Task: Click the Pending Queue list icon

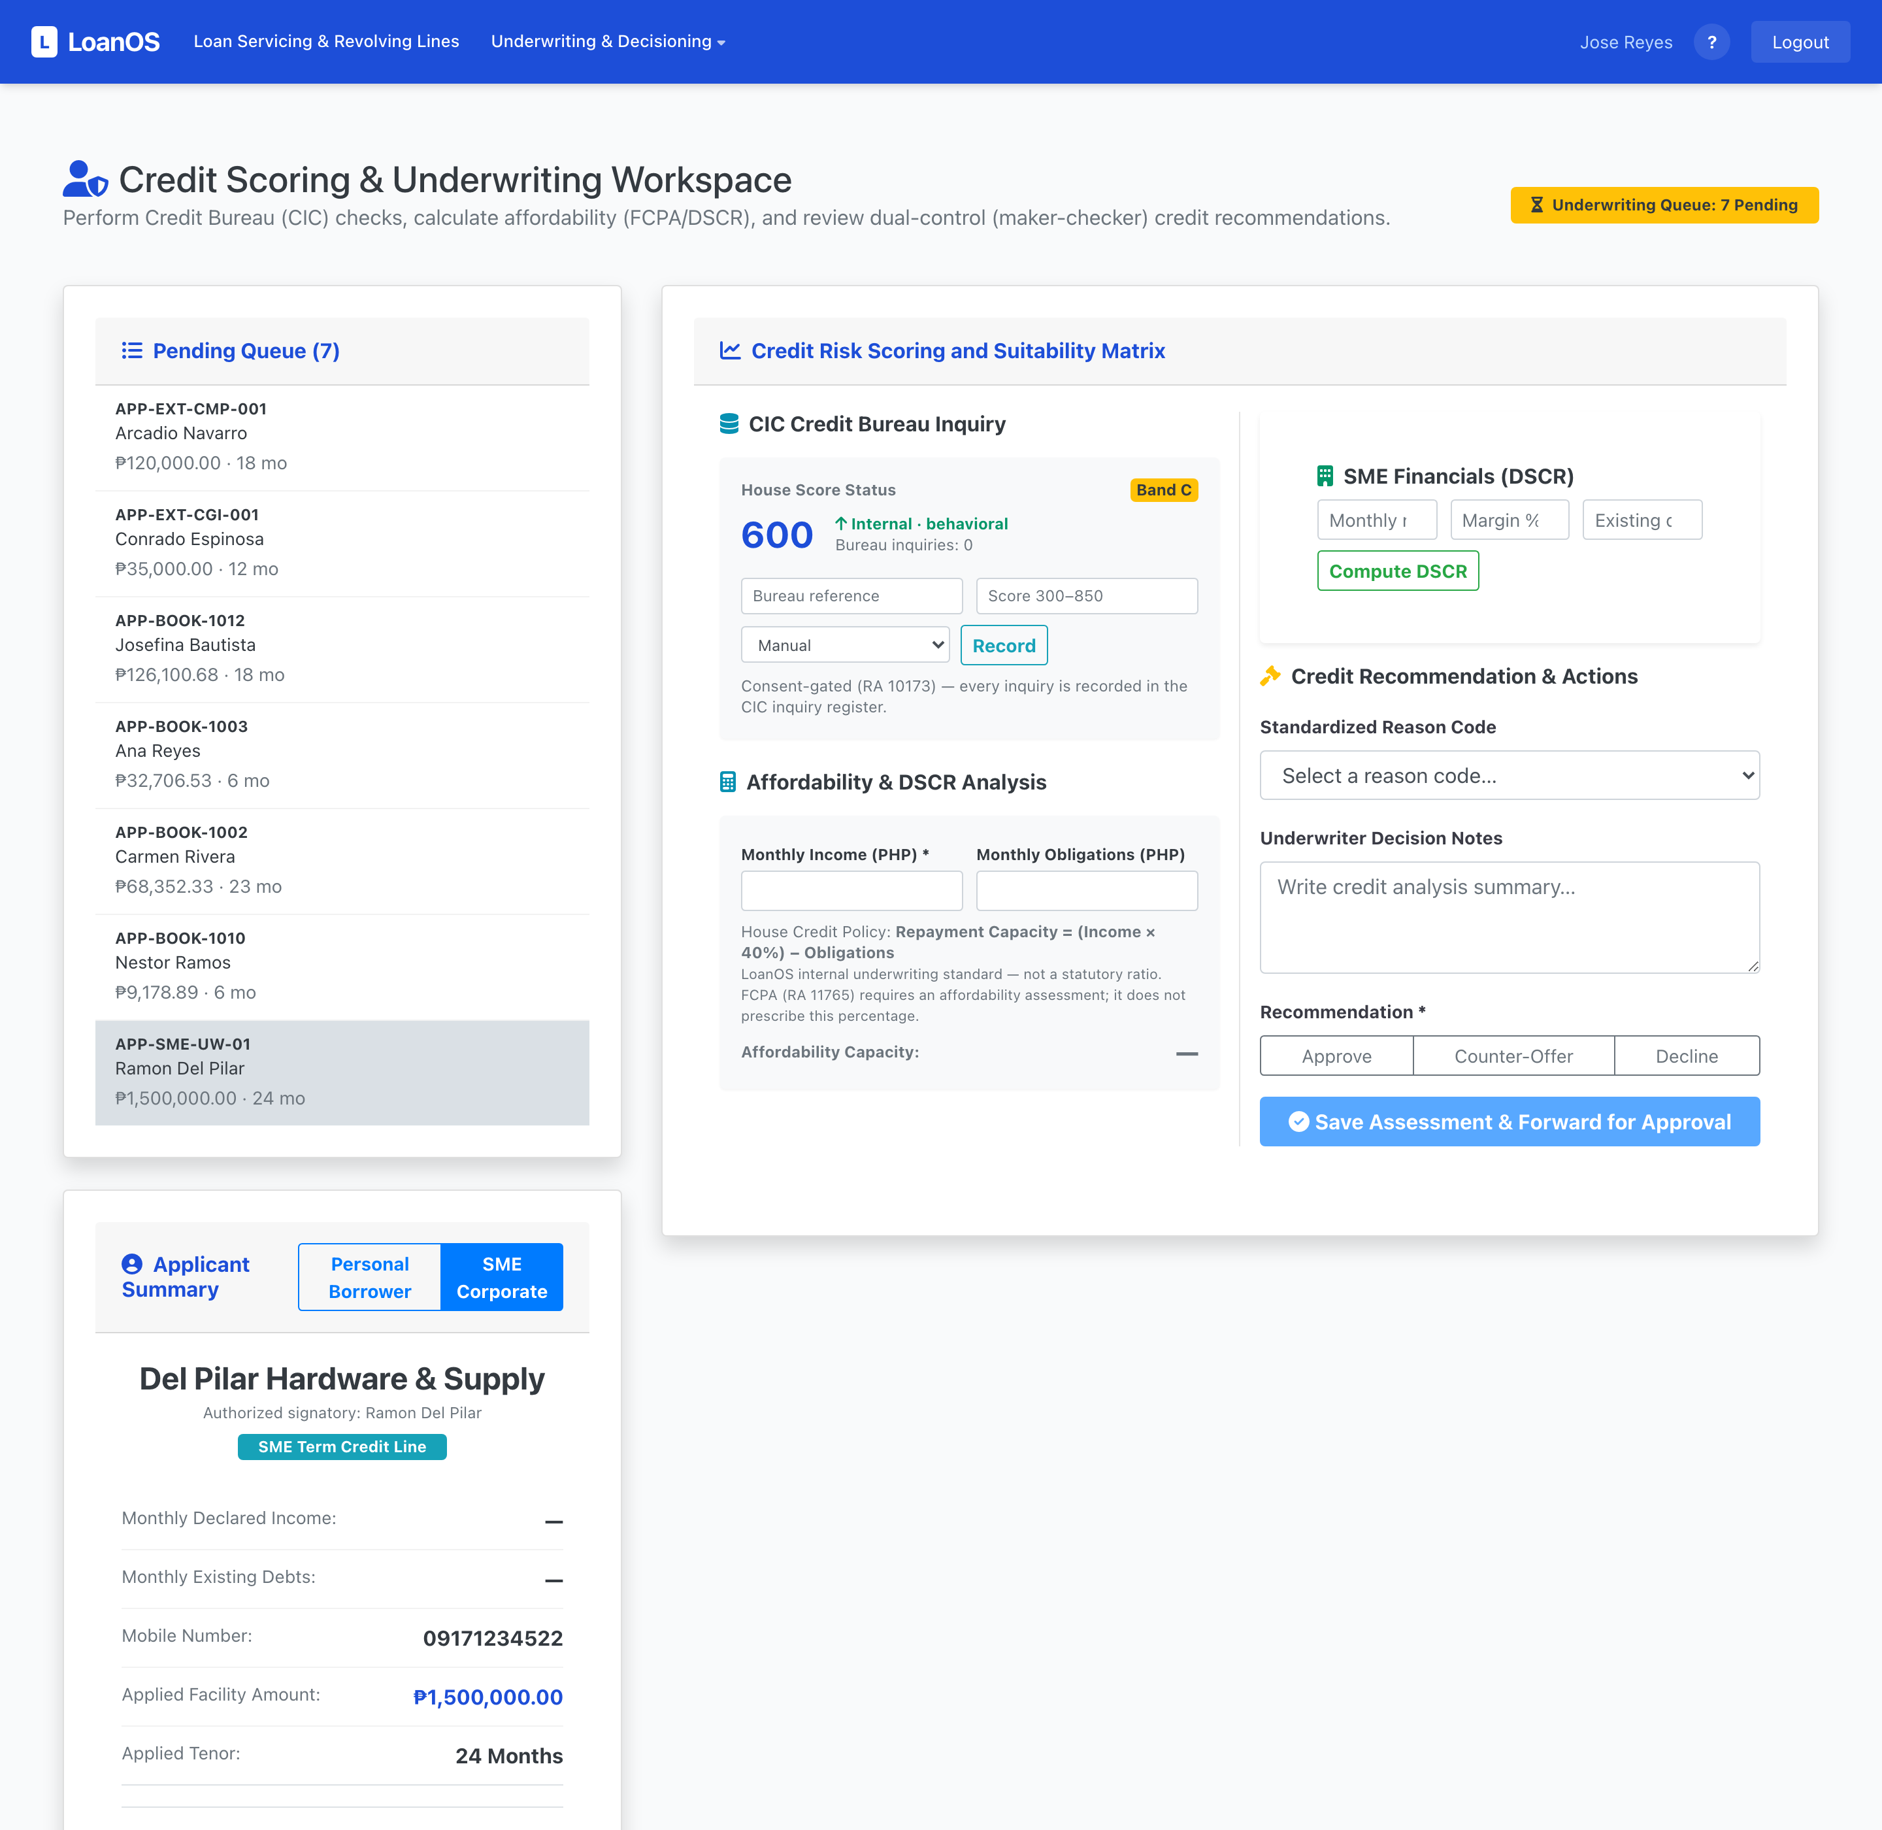Action: [x=132, y=351]
